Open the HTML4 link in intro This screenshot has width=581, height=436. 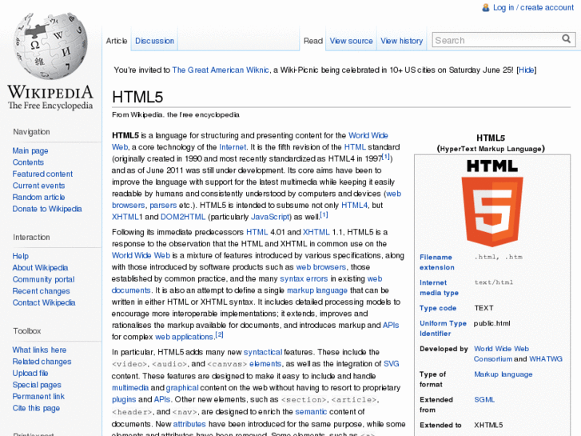[355, 205]
